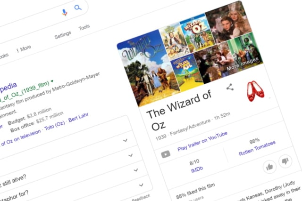Open the three-dot More menu
The height and width of the screenshot is (201, 302).
(24, 49)
